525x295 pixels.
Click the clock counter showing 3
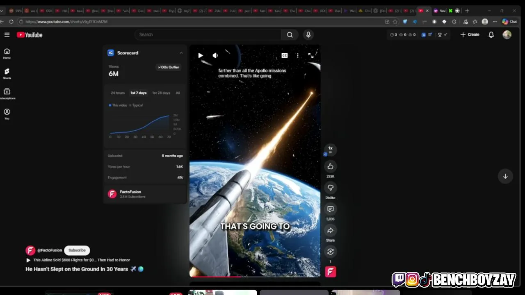pos(393,35)
